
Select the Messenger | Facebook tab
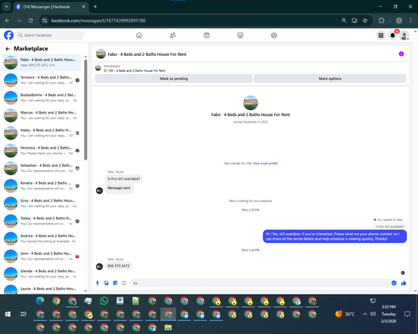pos(51,7)
